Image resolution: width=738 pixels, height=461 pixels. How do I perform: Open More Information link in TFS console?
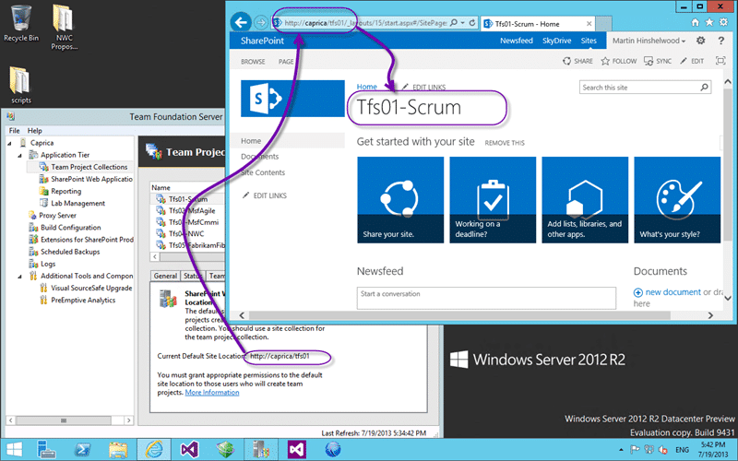tap(212, 393)
